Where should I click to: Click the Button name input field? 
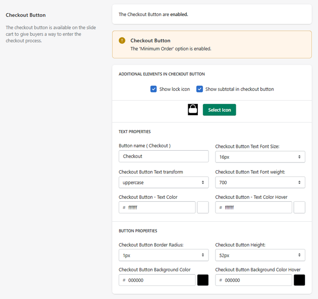[163, 157]
